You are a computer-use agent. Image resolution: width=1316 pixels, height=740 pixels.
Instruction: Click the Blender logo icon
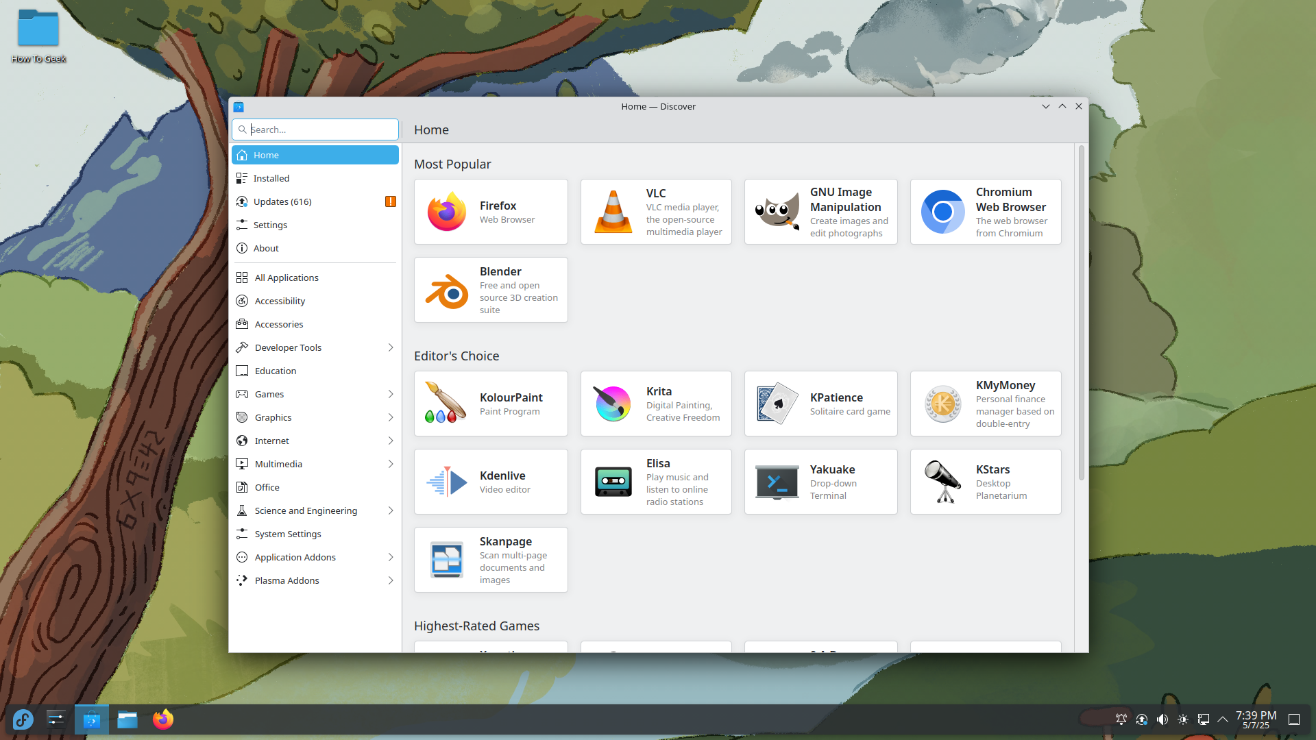pyautogui.click(x=447, y=291)
